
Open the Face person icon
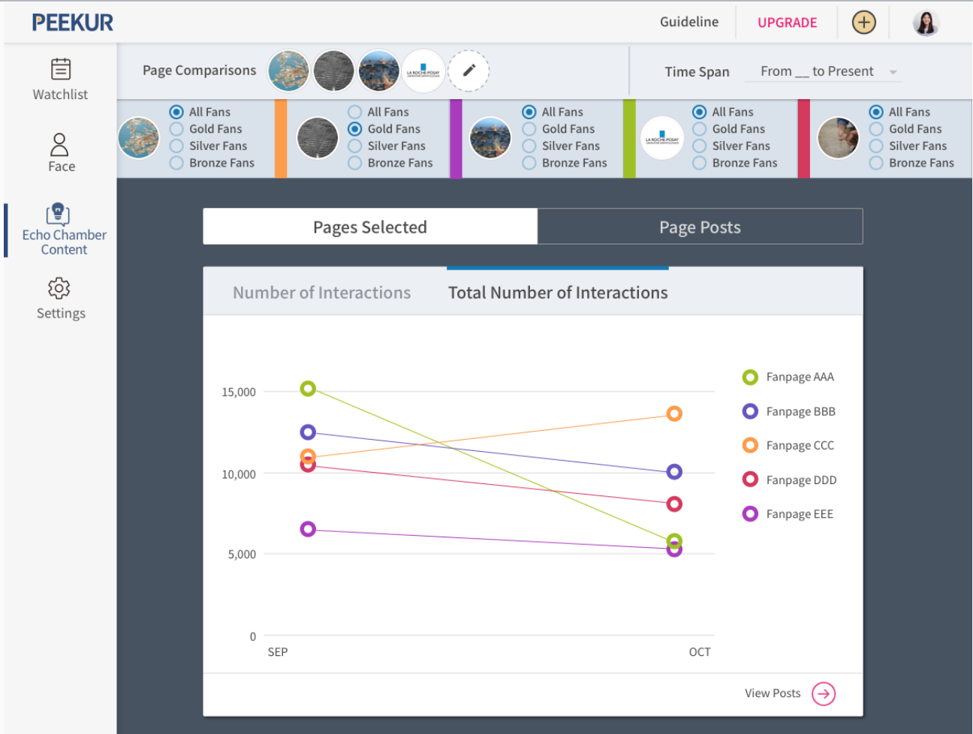pos(59,144)
